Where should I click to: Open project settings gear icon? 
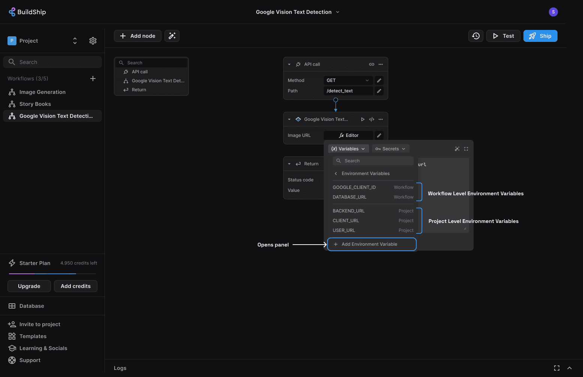(x=93, y=41)
